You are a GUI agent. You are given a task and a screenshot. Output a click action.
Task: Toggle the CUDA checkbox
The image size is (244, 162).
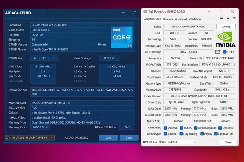(181, 128)
